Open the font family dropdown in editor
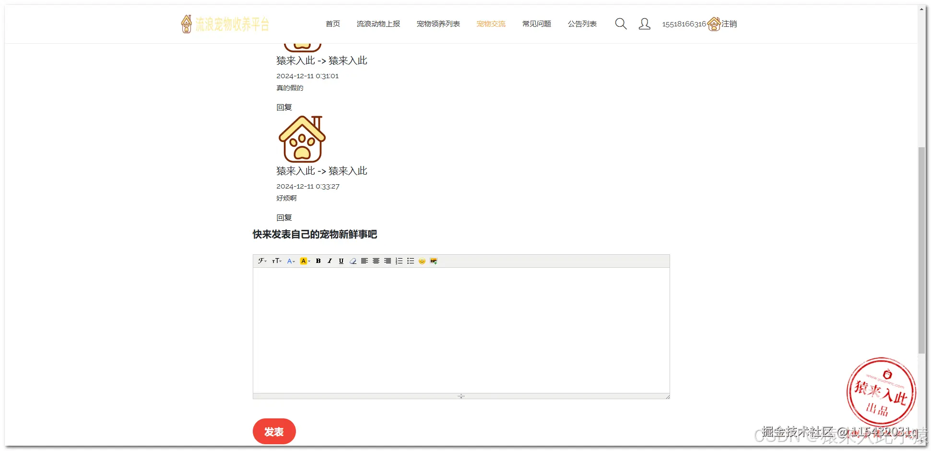The height and width of the screenshot is (451, 931). click(x=262, y=261)
